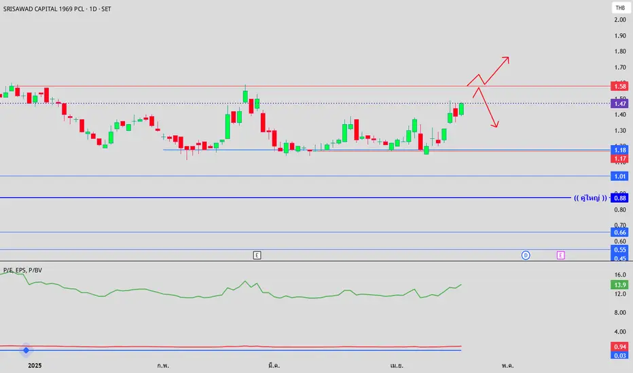633x373 pixels.
Task: Click the pink upcoming earnings E marker
Action: (560, 255)
